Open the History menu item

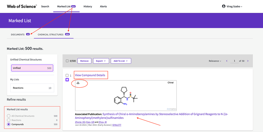pyautogui.click(x=88, y=6)
